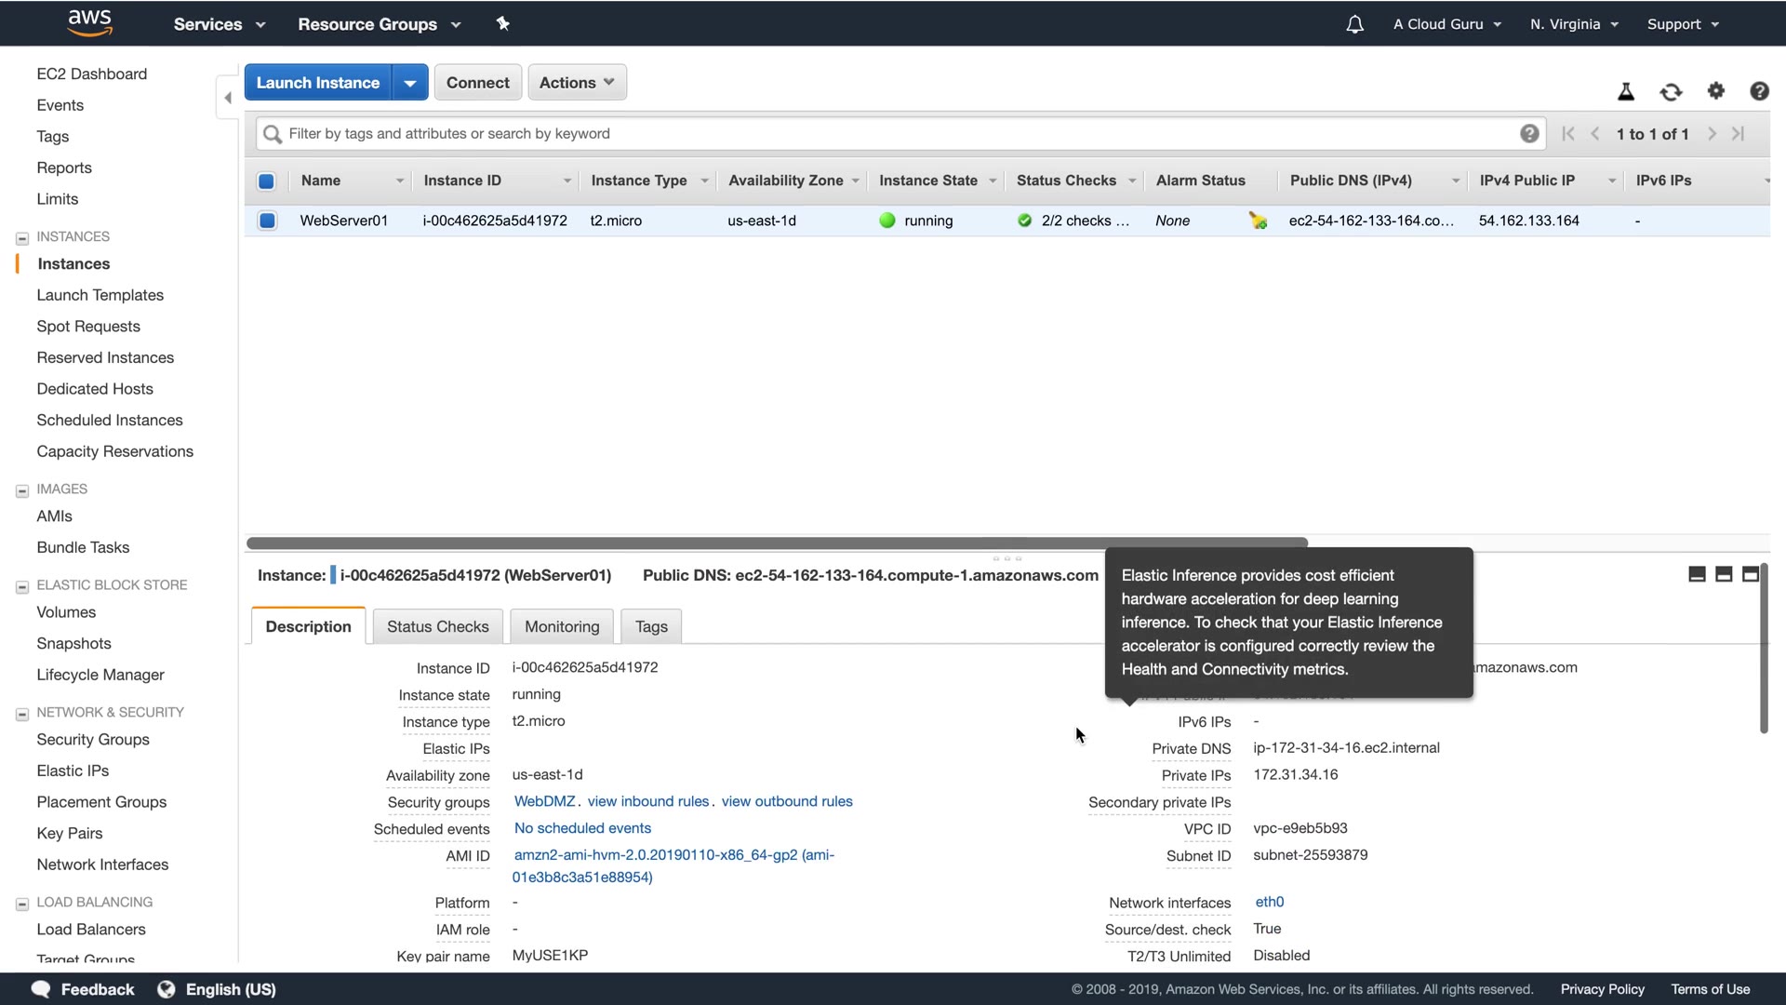This screenshot has height=1005, width=1786.
Task: Expand the N. Virginia region menu
Action: tap(1574, 24)
